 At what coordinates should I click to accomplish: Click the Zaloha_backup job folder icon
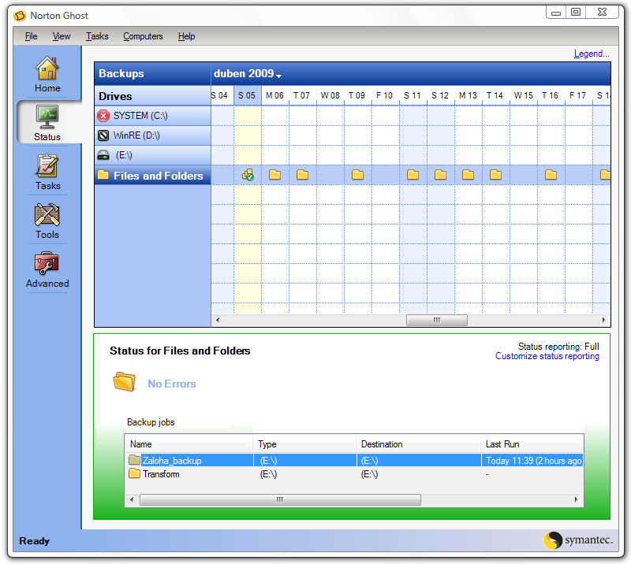point(134,460)
